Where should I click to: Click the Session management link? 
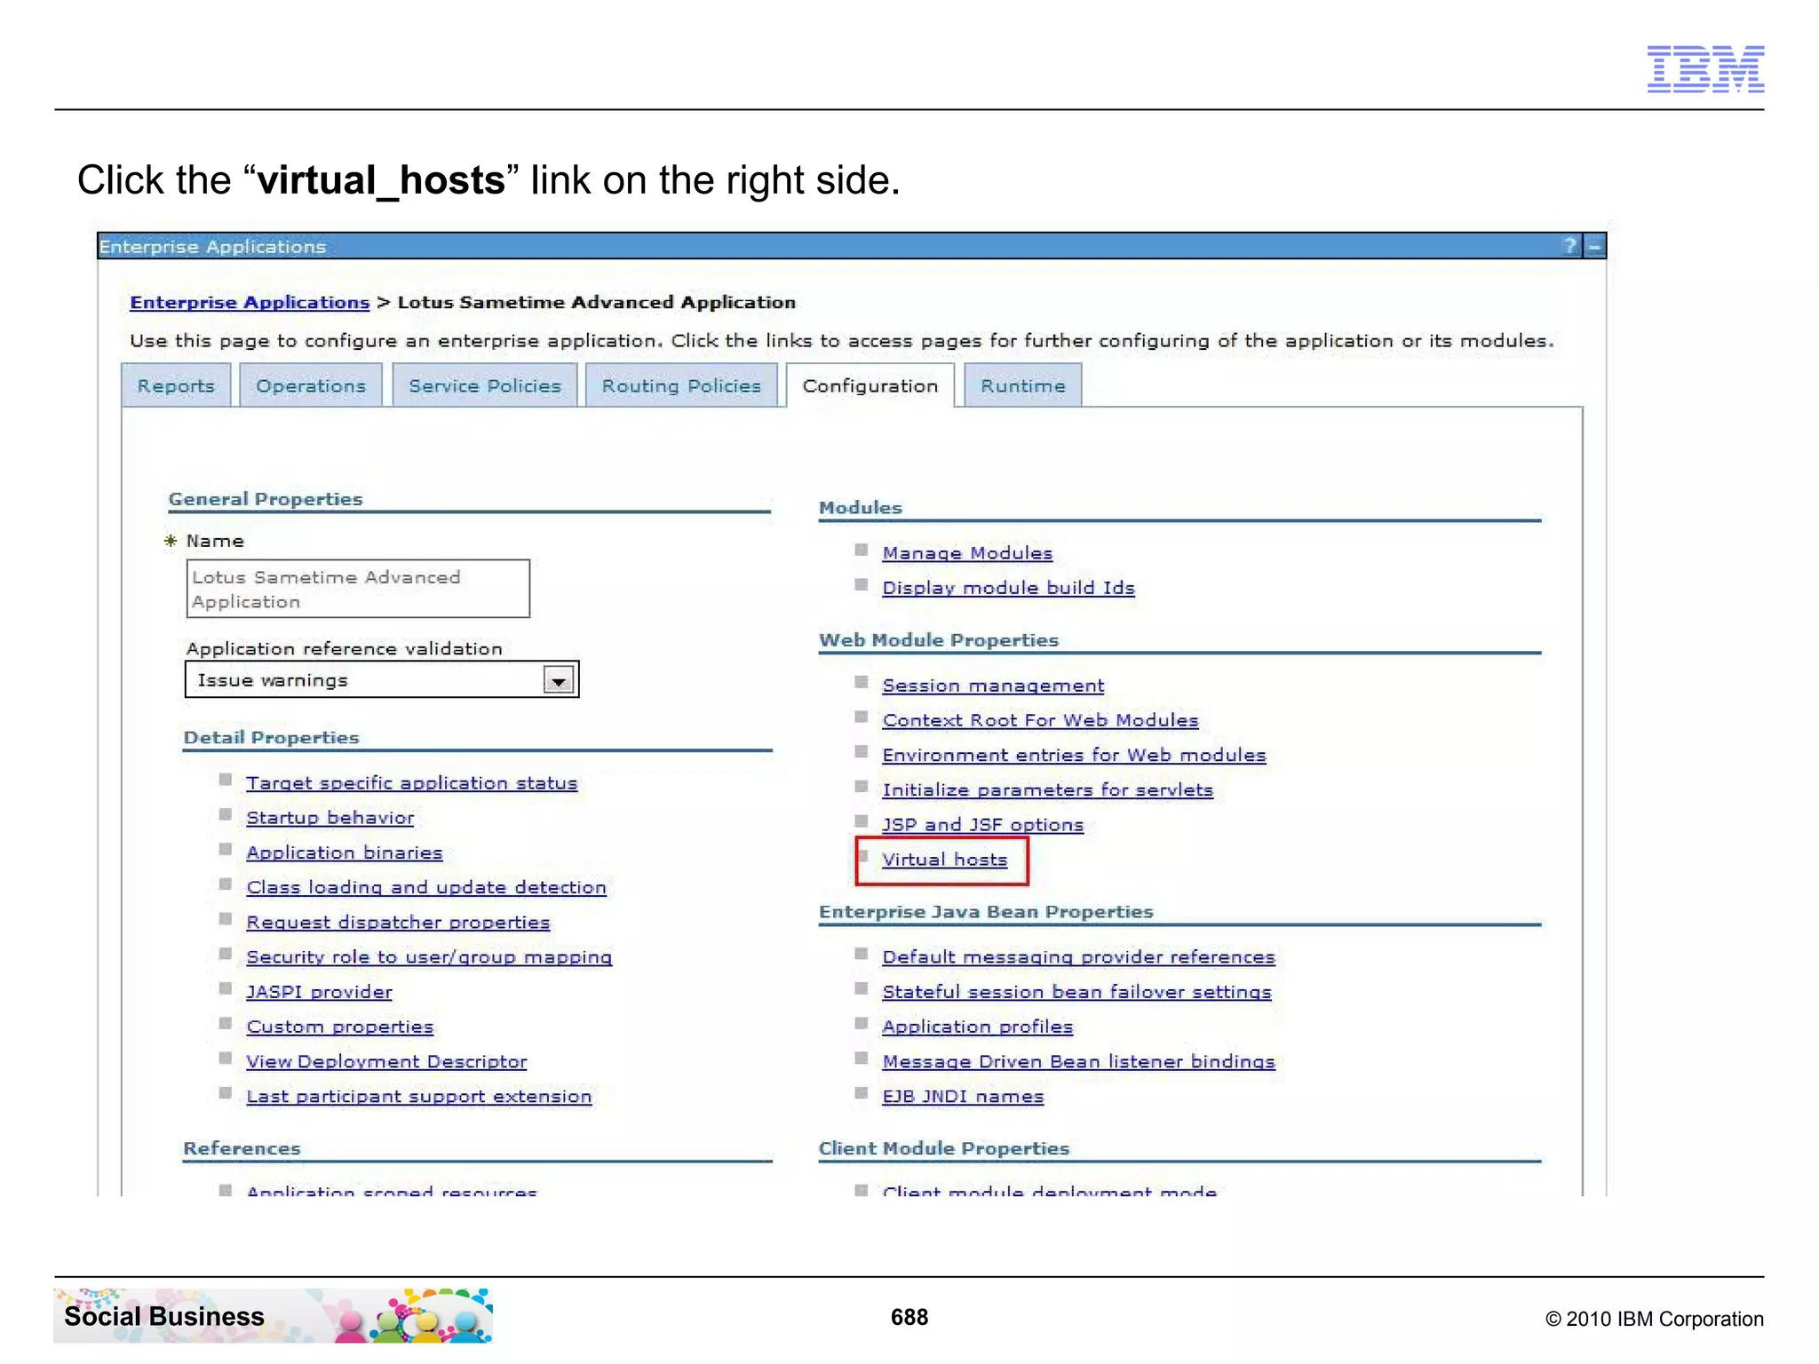(x=993, y=686)
